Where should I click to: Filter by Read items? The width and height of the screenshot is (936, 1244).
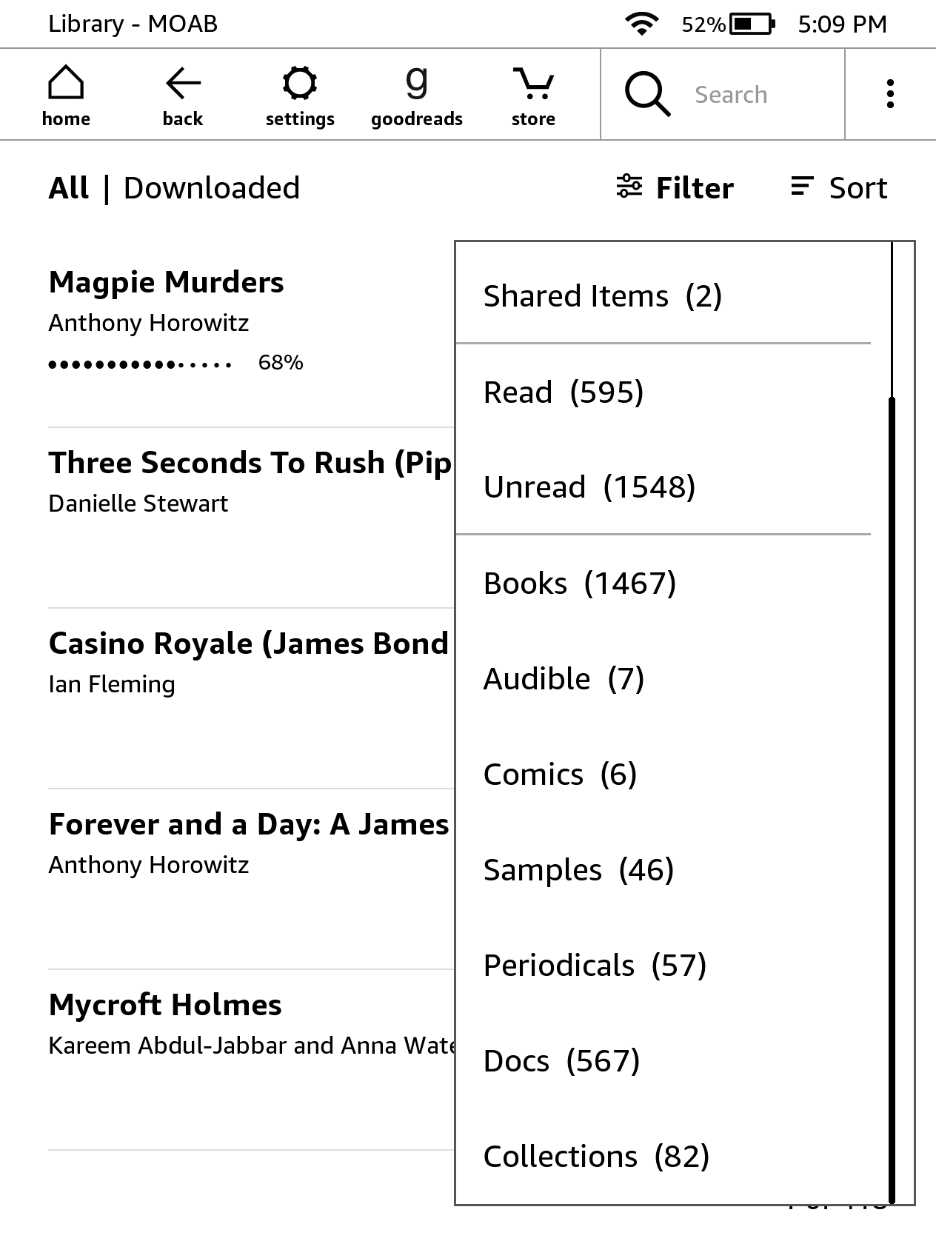click(564, 392)
